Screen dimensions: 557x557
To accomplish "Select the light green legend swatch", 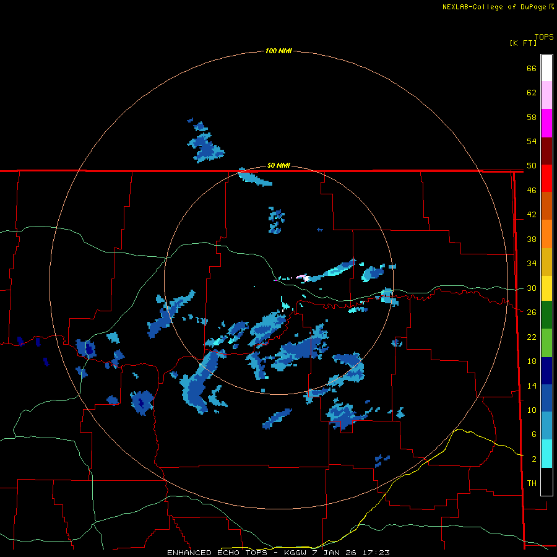I will click(x=546, y=343).
